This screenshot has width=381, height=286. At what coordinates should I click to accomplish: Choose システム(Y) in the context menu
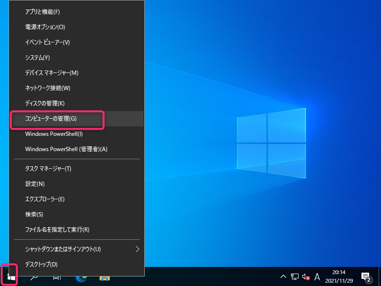point(77,58)
